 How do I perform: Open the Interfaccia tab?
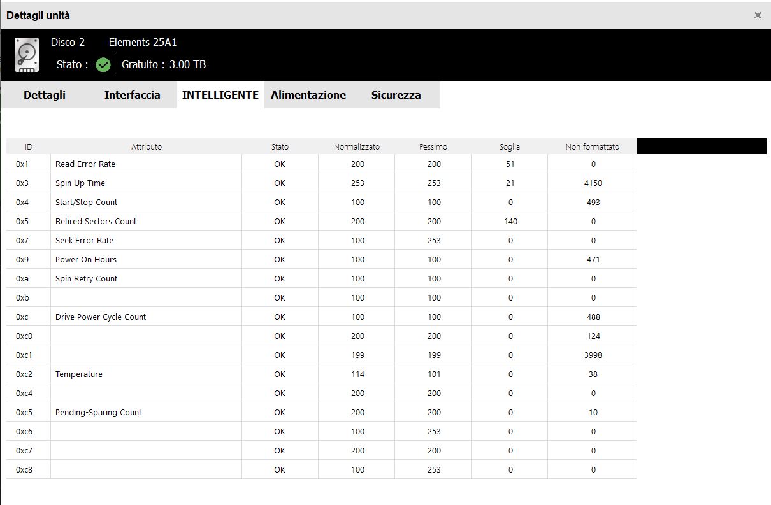pyautogui.click(x=133, y=95)
